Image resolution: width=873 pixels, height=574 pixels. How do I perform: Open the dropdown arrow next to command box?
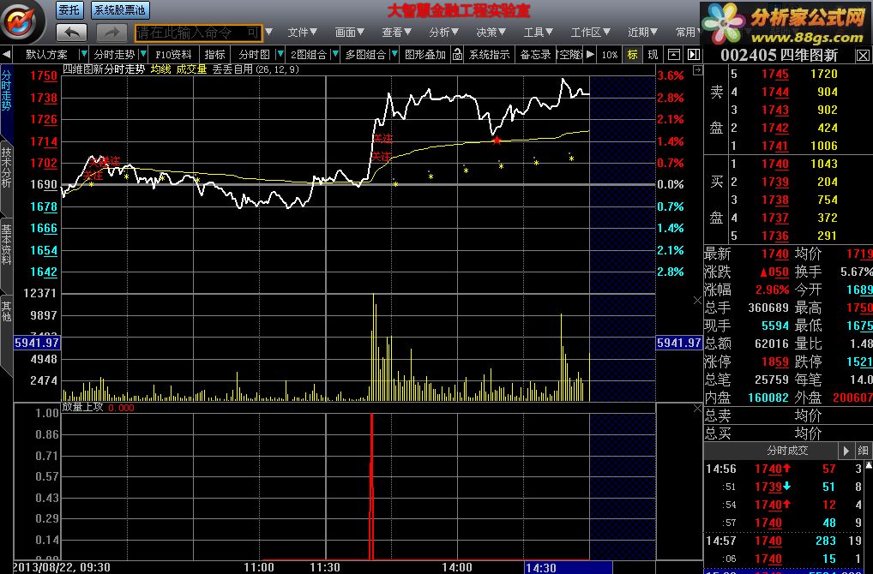(269, 33)
